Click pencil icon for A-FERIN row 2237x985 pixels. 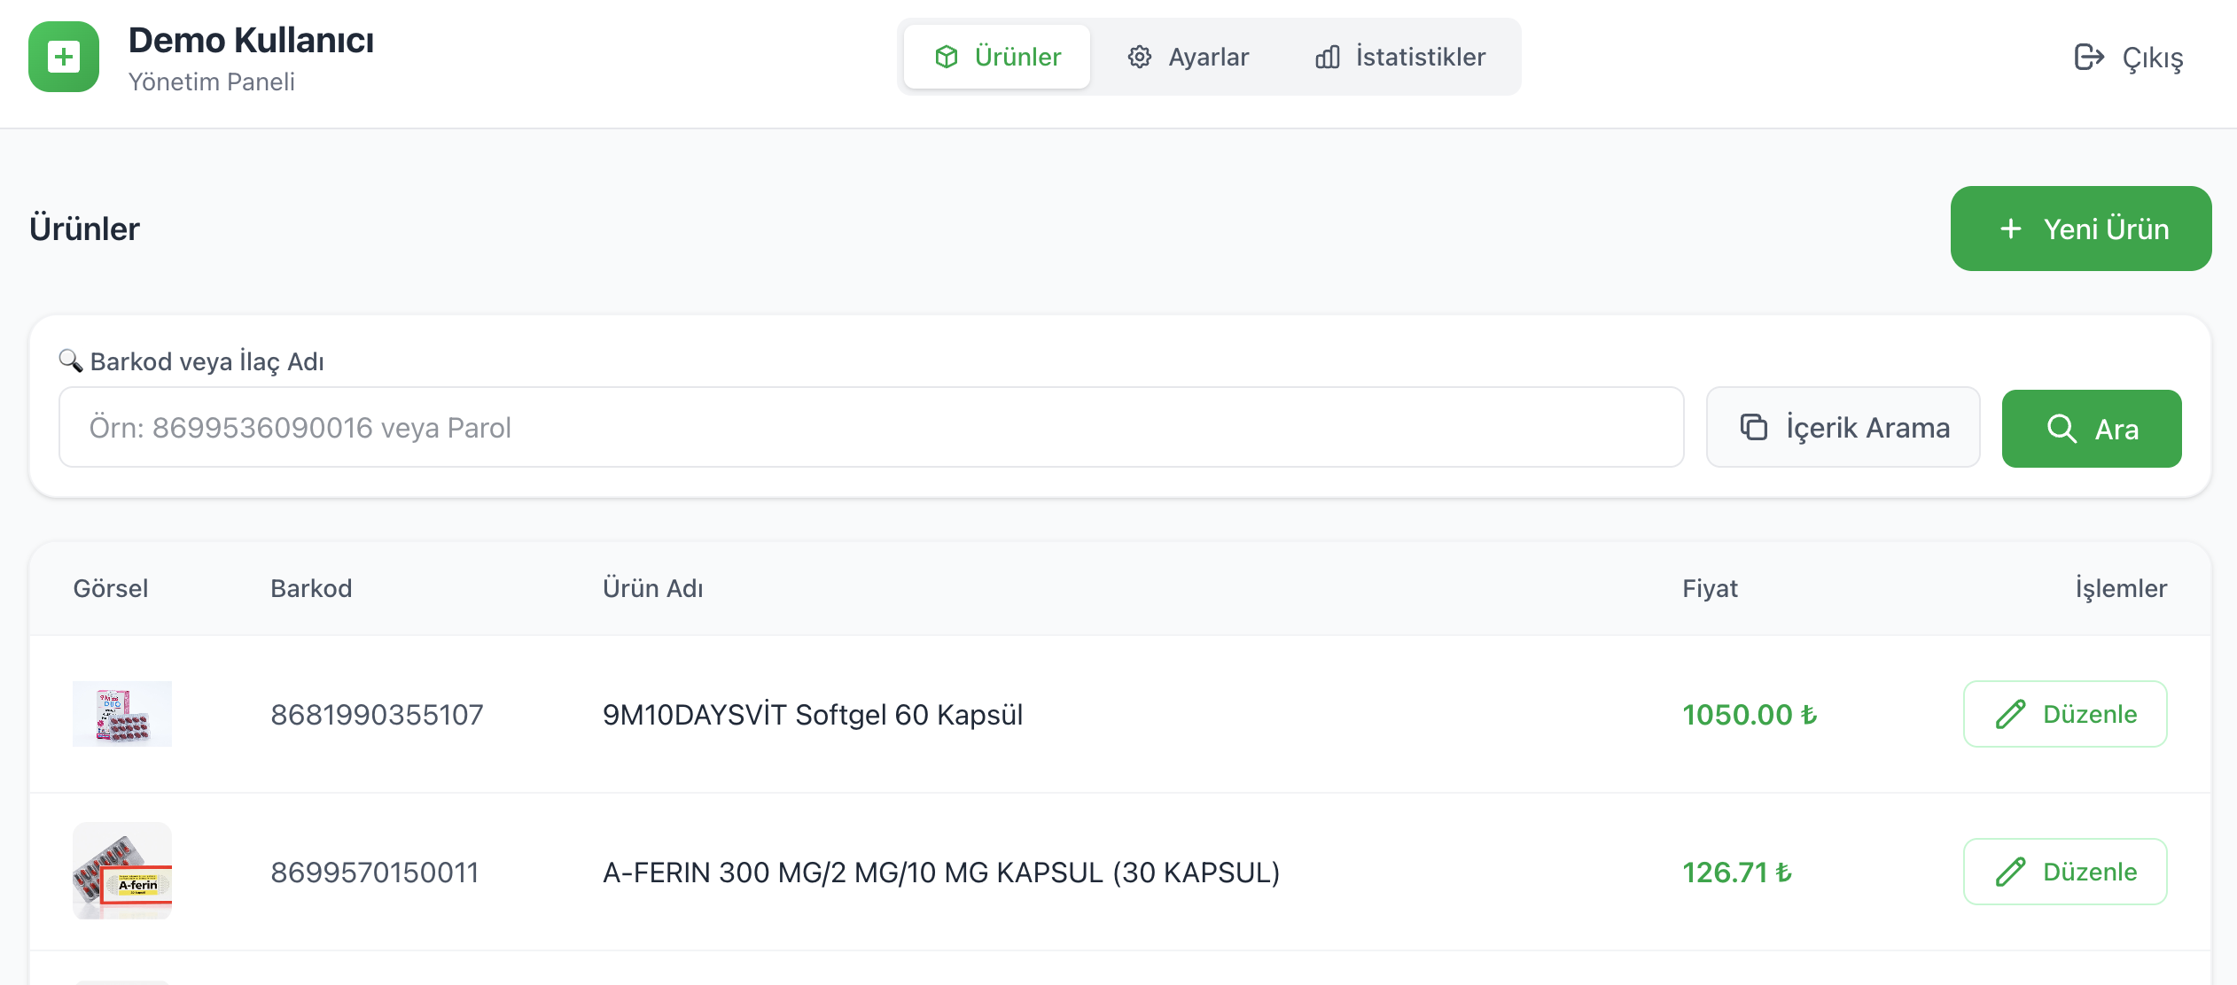[x=2010, y=872]
